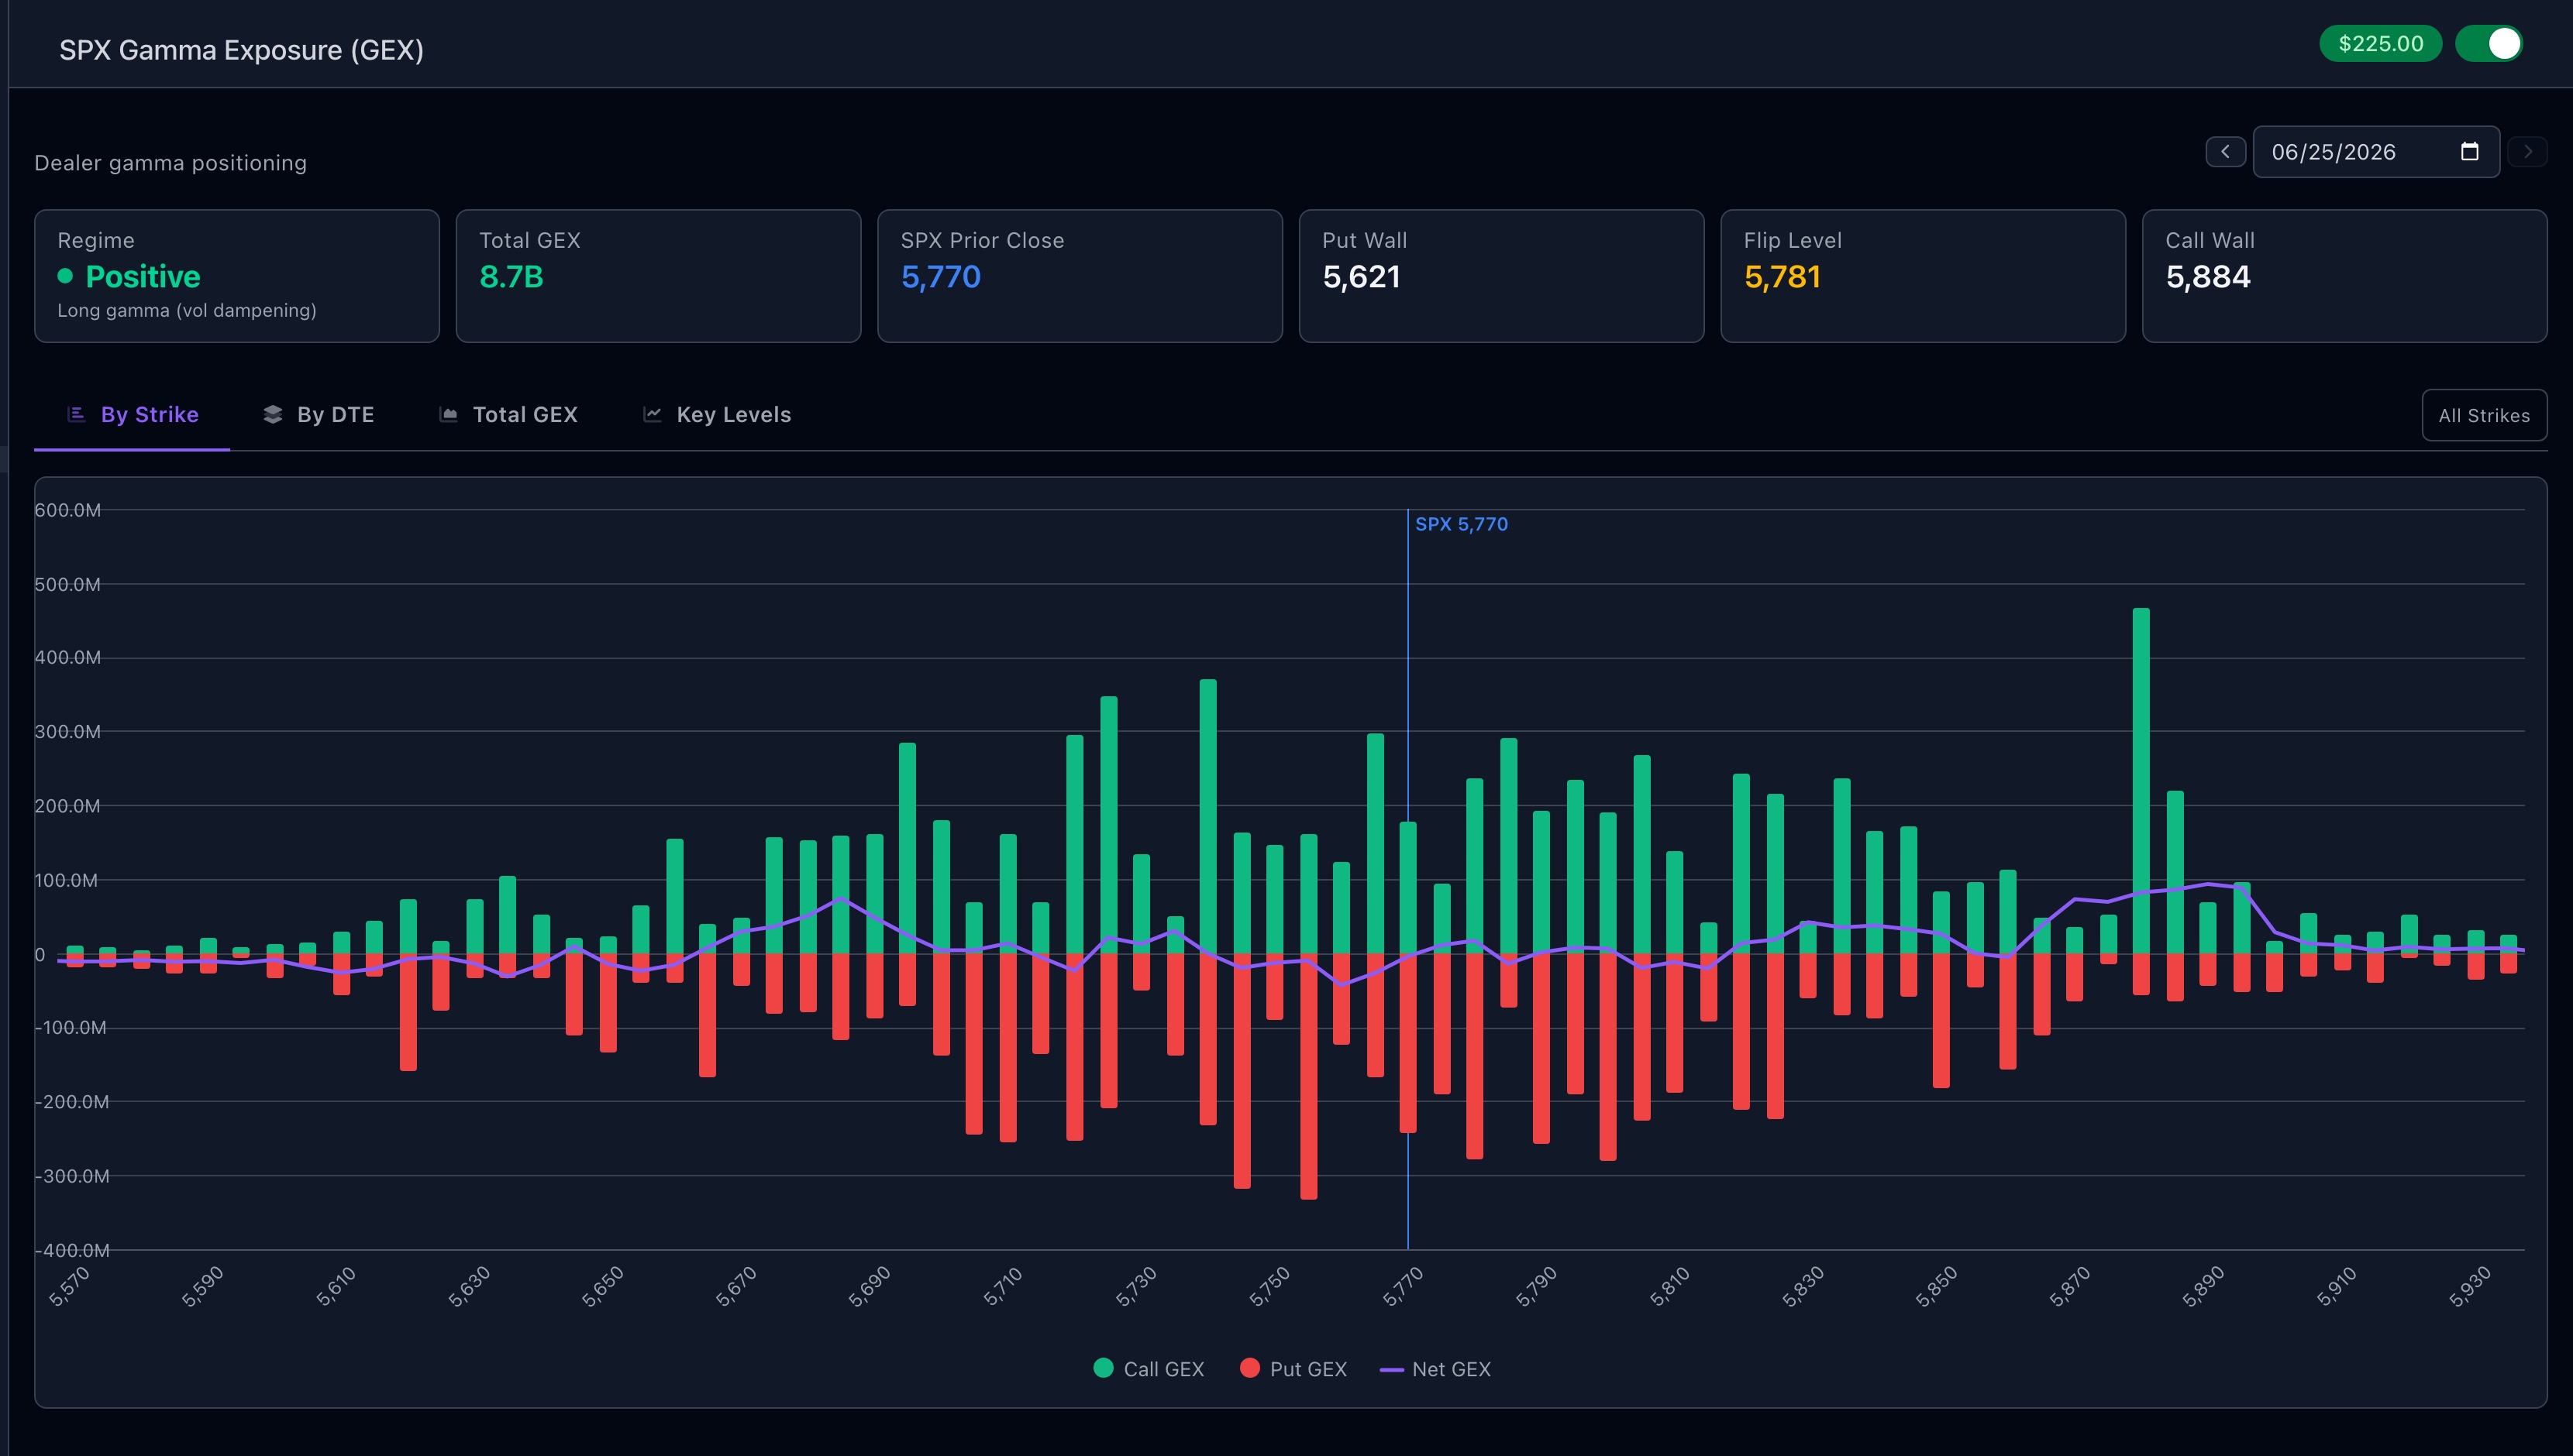Click the Call Wall 5,884 value

(x=2208, y=277)
